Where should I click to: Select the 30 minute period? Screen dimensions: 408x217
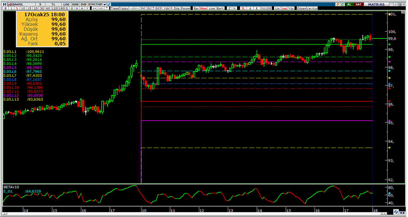point(42,8)
